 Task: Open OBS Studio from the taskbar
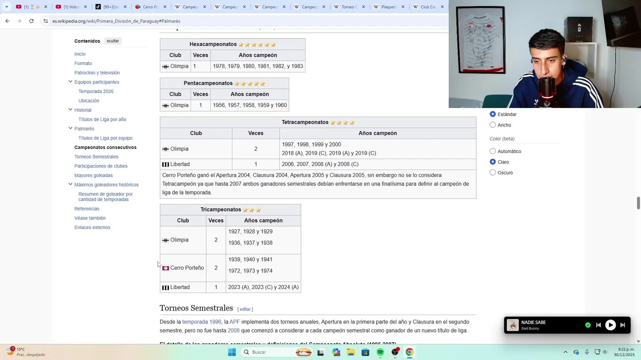(395, 352)
